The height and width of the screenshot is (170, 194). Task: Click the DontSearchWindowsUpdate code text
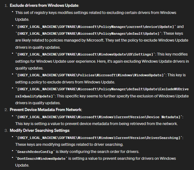pos(41,159)
